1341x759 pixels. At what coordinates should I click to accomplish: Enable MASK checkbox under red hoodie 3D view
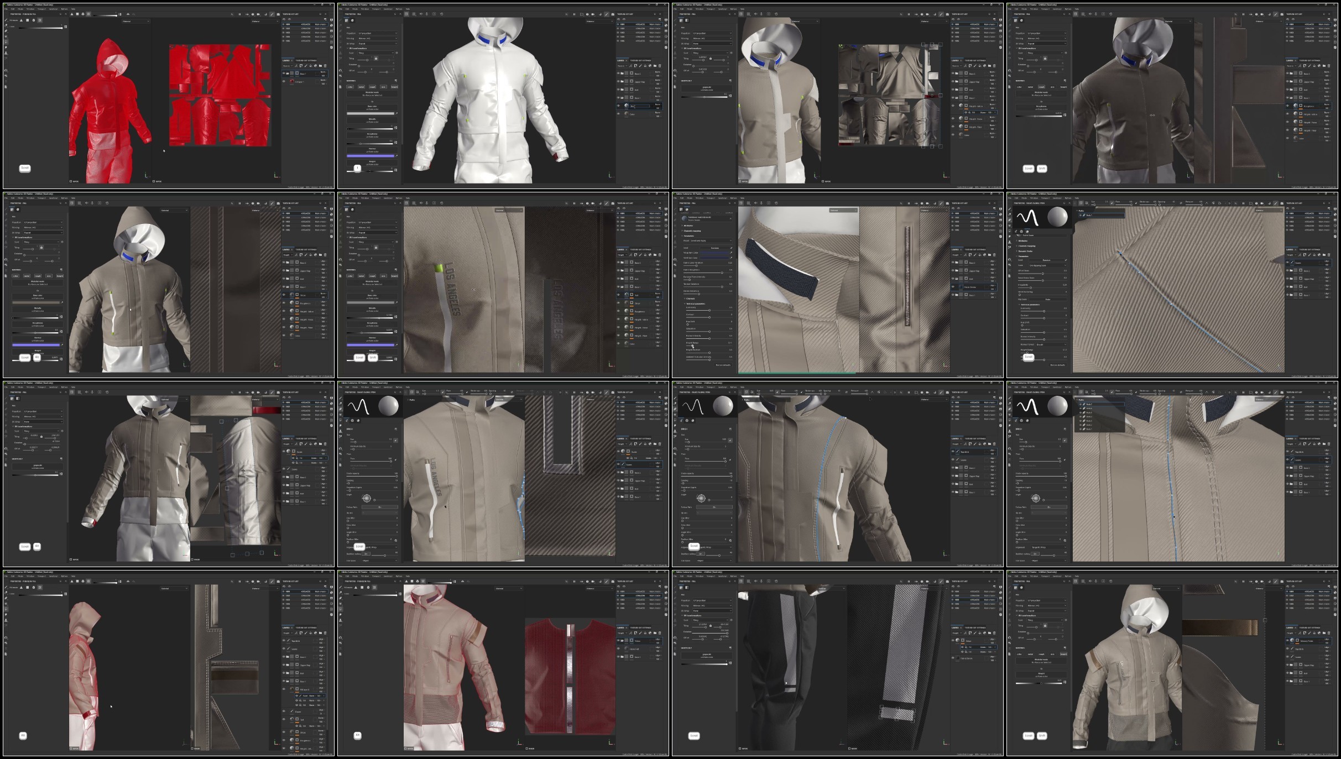point(71,181)
